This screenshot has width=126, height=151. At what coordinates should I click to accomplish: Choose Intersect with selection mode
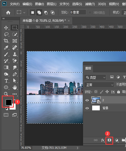[x=53, y=13]
